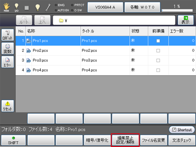
Task: Select the Pro3.pcs row in list
Action: [x=106, y=60]
